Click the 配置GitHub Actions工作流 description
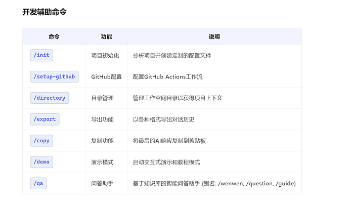 click(167, 77)
